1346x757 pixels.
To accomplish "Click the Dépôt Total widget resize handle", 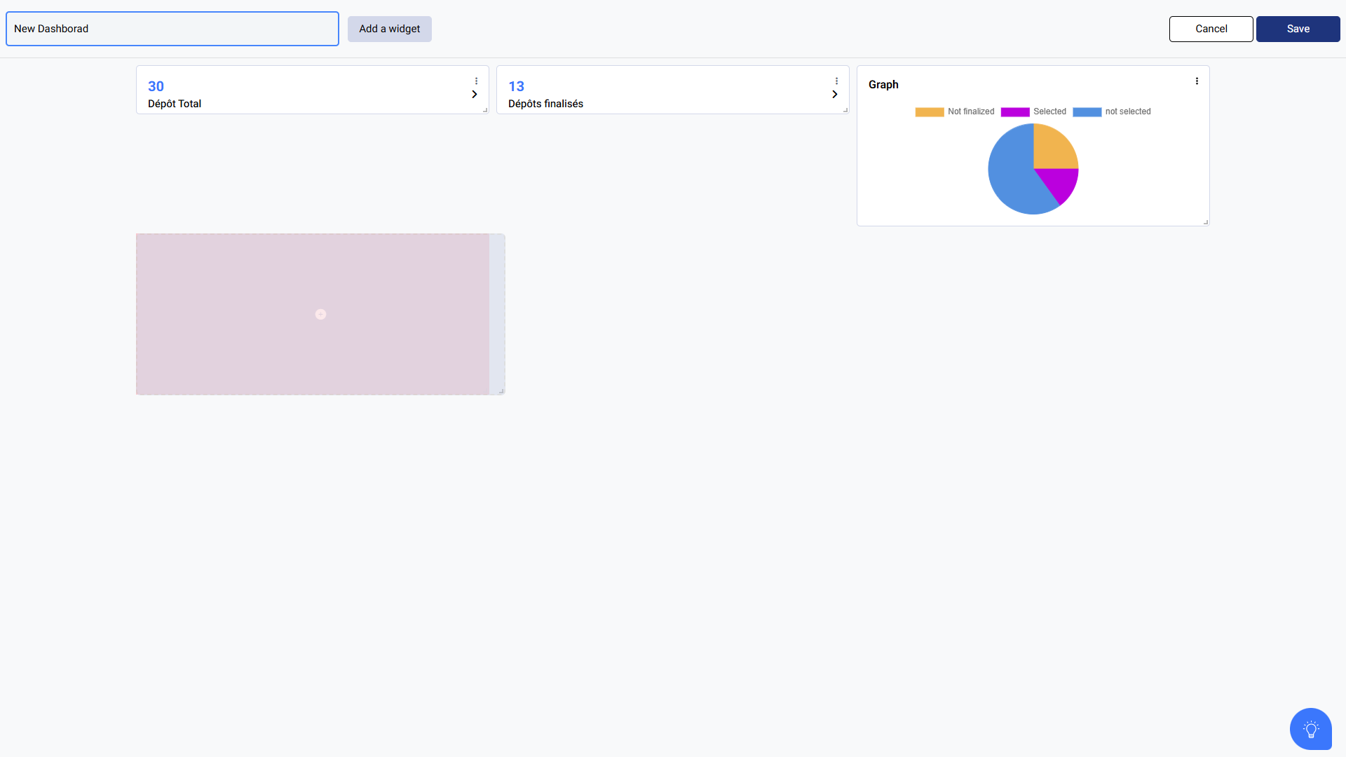I will click(x=484, y=110).
